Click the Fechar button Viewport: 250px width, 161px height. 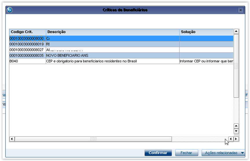pos(186,153)
